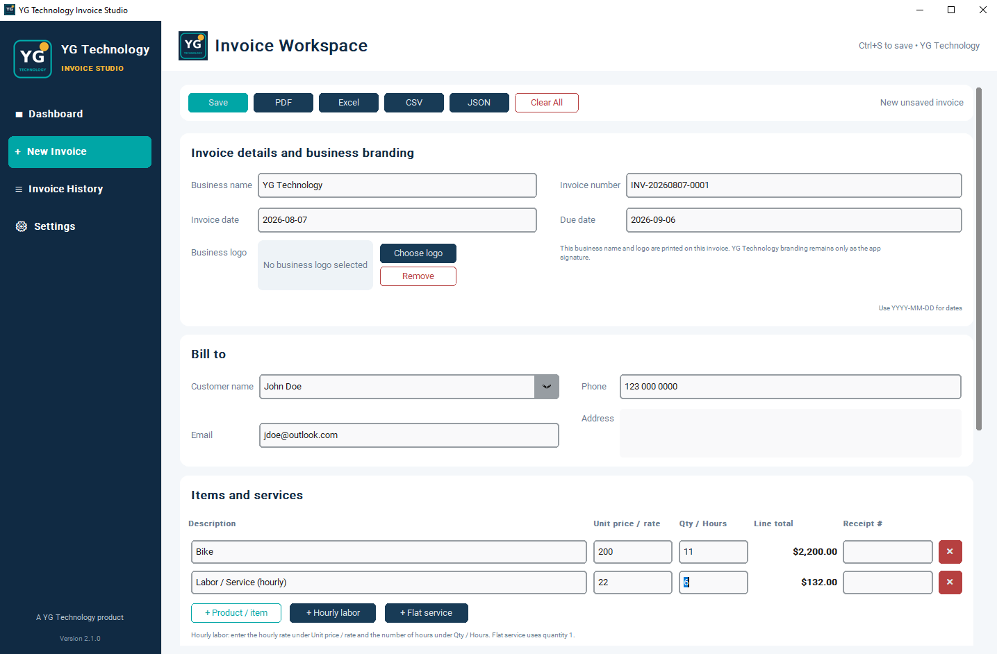This screenshot has width=997, height=654.
Task: Click the A YG Technology product footer text
Action: [x=80, y=618]
